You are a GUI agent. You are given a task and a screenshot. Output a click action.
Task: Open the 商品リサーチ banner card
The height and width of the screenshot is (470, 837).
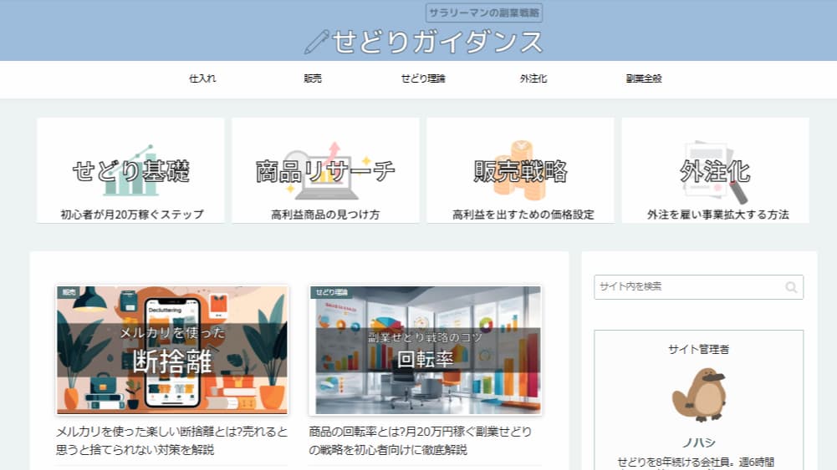[325, 170]
